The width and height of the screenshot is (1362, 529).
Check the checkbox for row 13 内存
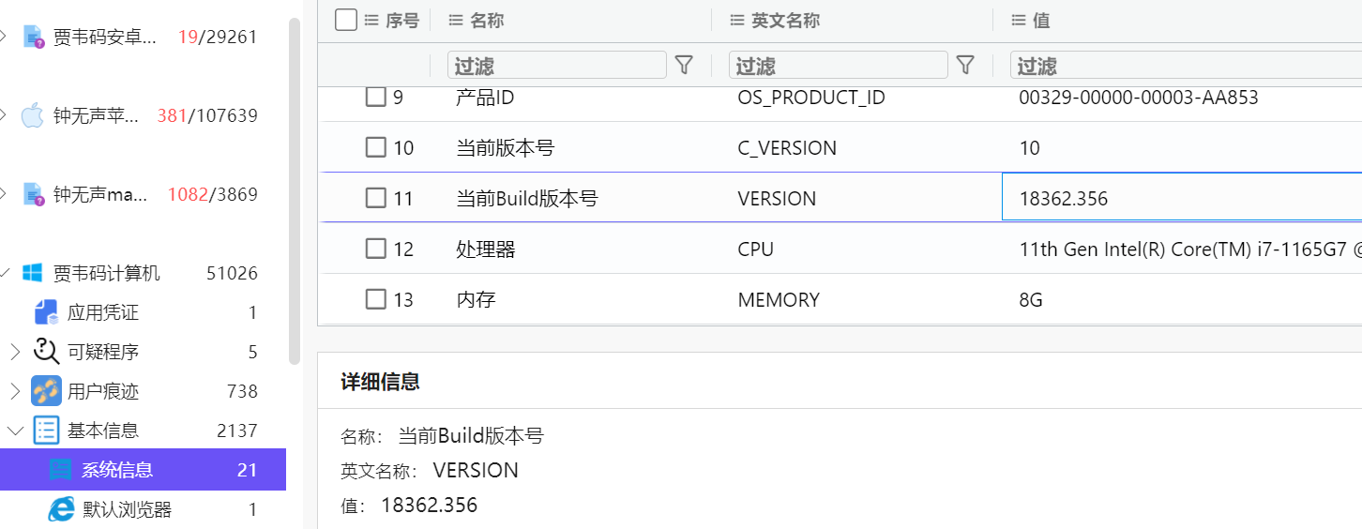(376, 299)
